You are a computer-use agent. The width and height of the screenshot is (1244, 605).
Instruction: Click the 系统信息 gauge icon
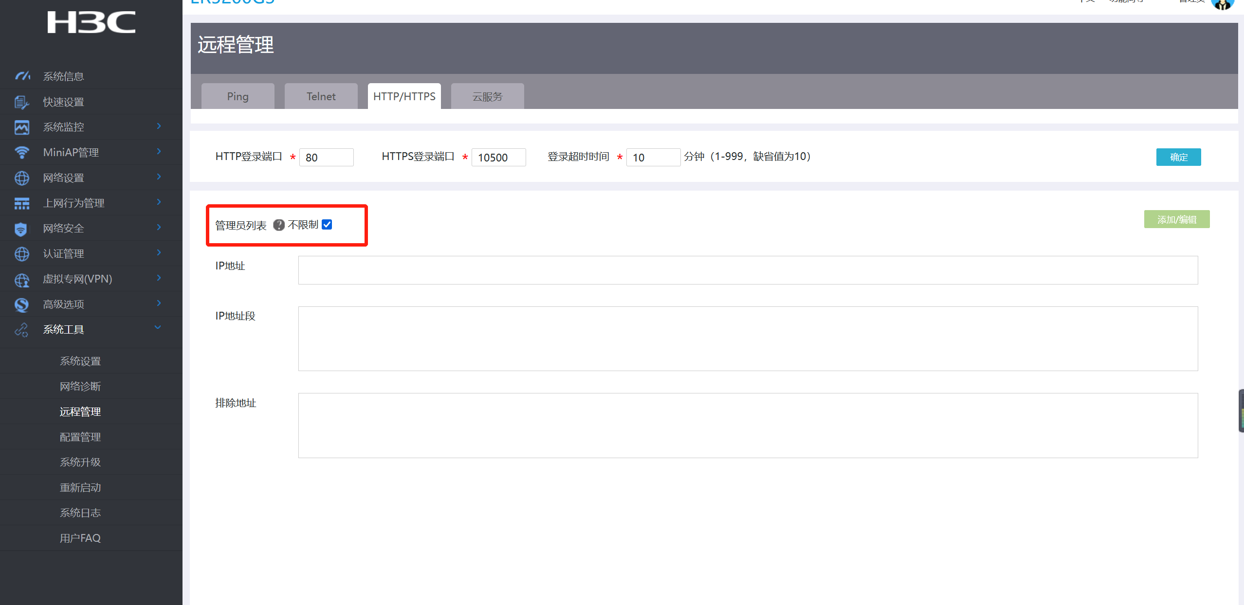22,76
